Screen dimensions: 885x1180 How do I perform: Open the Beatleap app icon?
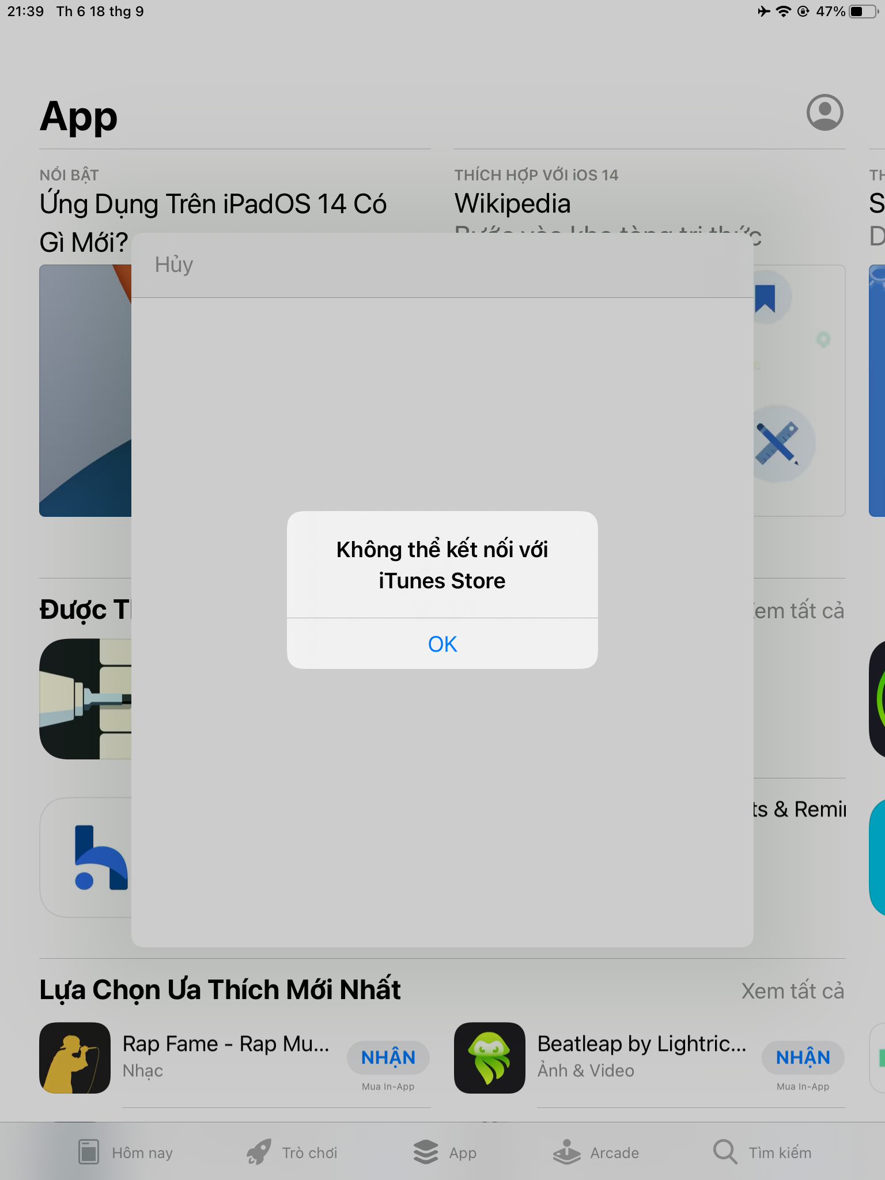(x=490, y=1058)
